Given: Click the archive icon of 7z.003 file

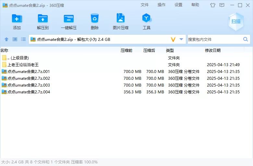Looking at the screenshot, I should tap(4, 85).
